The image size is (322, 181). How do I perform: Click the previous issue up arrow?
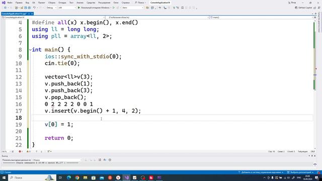coord(37,151)
